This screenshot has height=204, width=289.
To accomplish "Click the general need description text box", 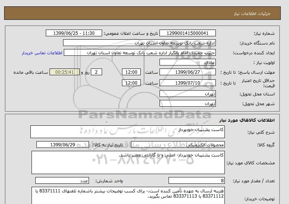I will point(128,132).
